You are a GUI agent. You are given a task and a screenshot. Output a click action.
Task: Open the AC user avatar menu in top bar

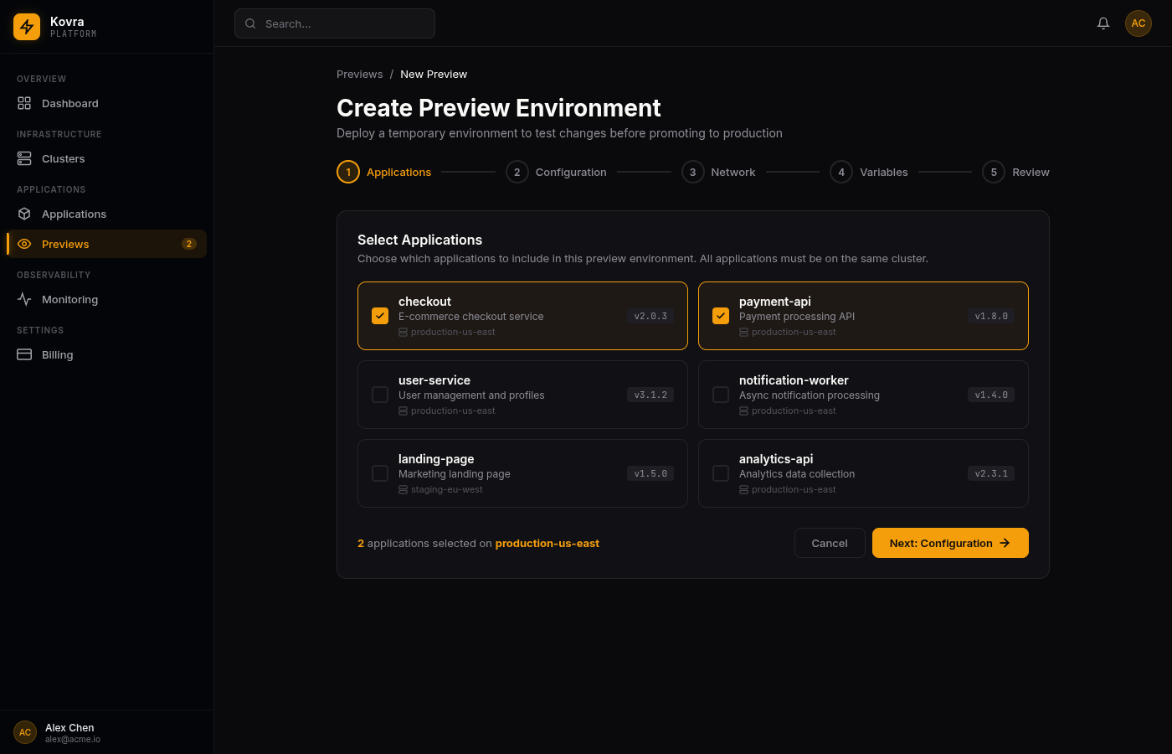[x=1139, y=23]
